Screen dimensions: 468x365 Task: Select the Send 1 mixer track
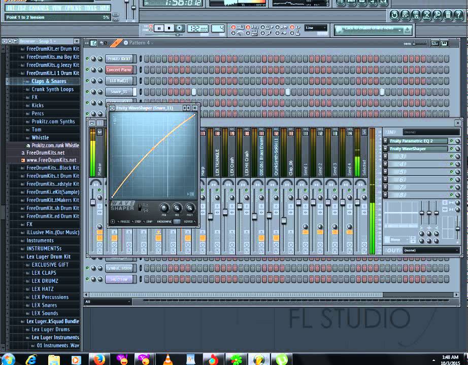pos(305,169)
